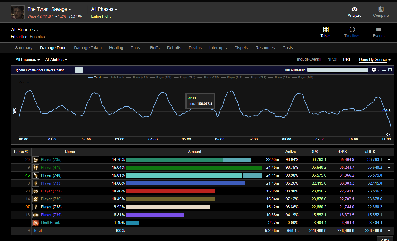
Task: Toggle the Limit Break legend series
Action: click(114, 78)
